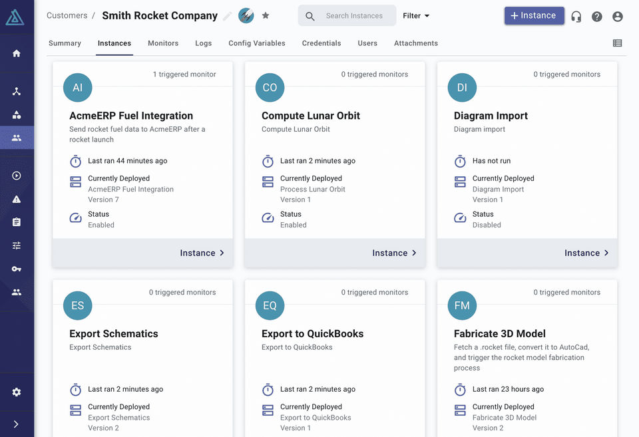Screen dimensions: 639x437
Task: Click the home icon in sidebar
Action: pos(17,53)
